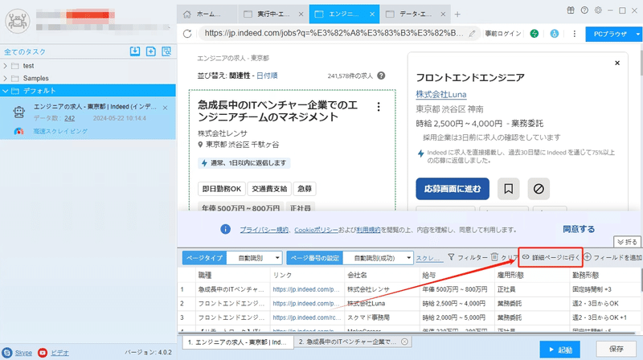Click the スクレ link in toolbar
Viewport: 643px width, 360px height.
pos(428,258)
